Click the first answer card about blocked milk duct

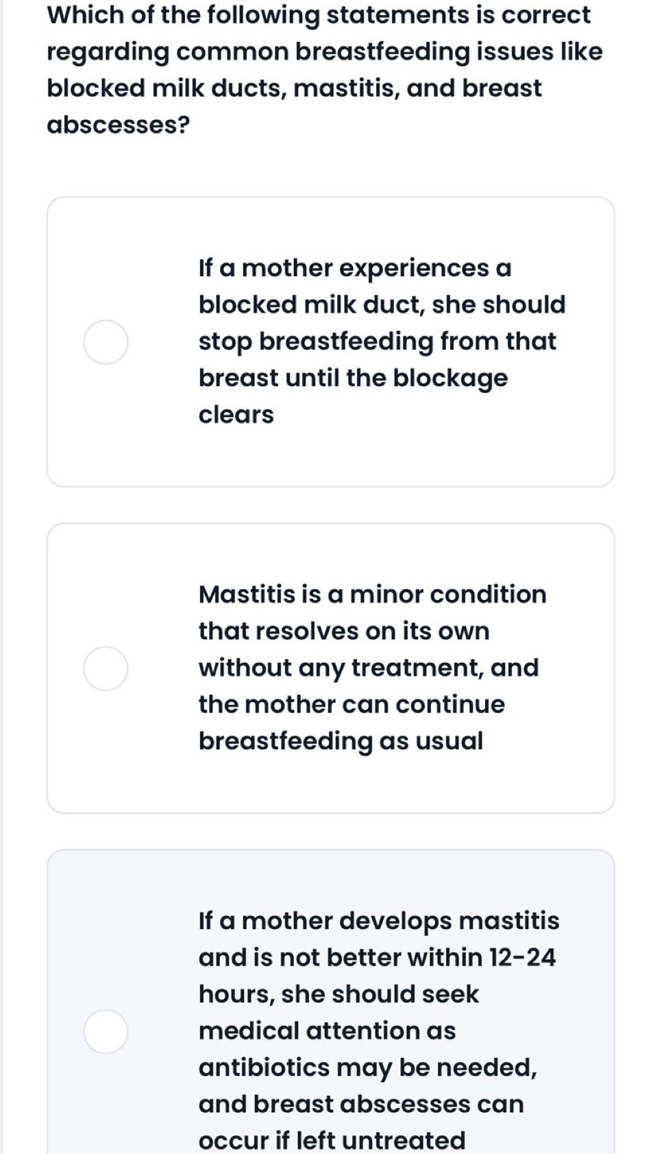point(331,341)
